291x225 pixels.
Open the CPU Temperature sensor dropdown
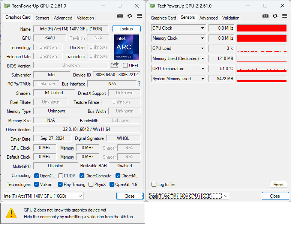click(x=202, y=69)
